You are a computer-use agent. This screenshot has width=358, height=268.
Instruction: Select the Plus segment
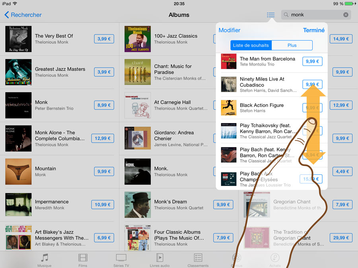(292, 45)
